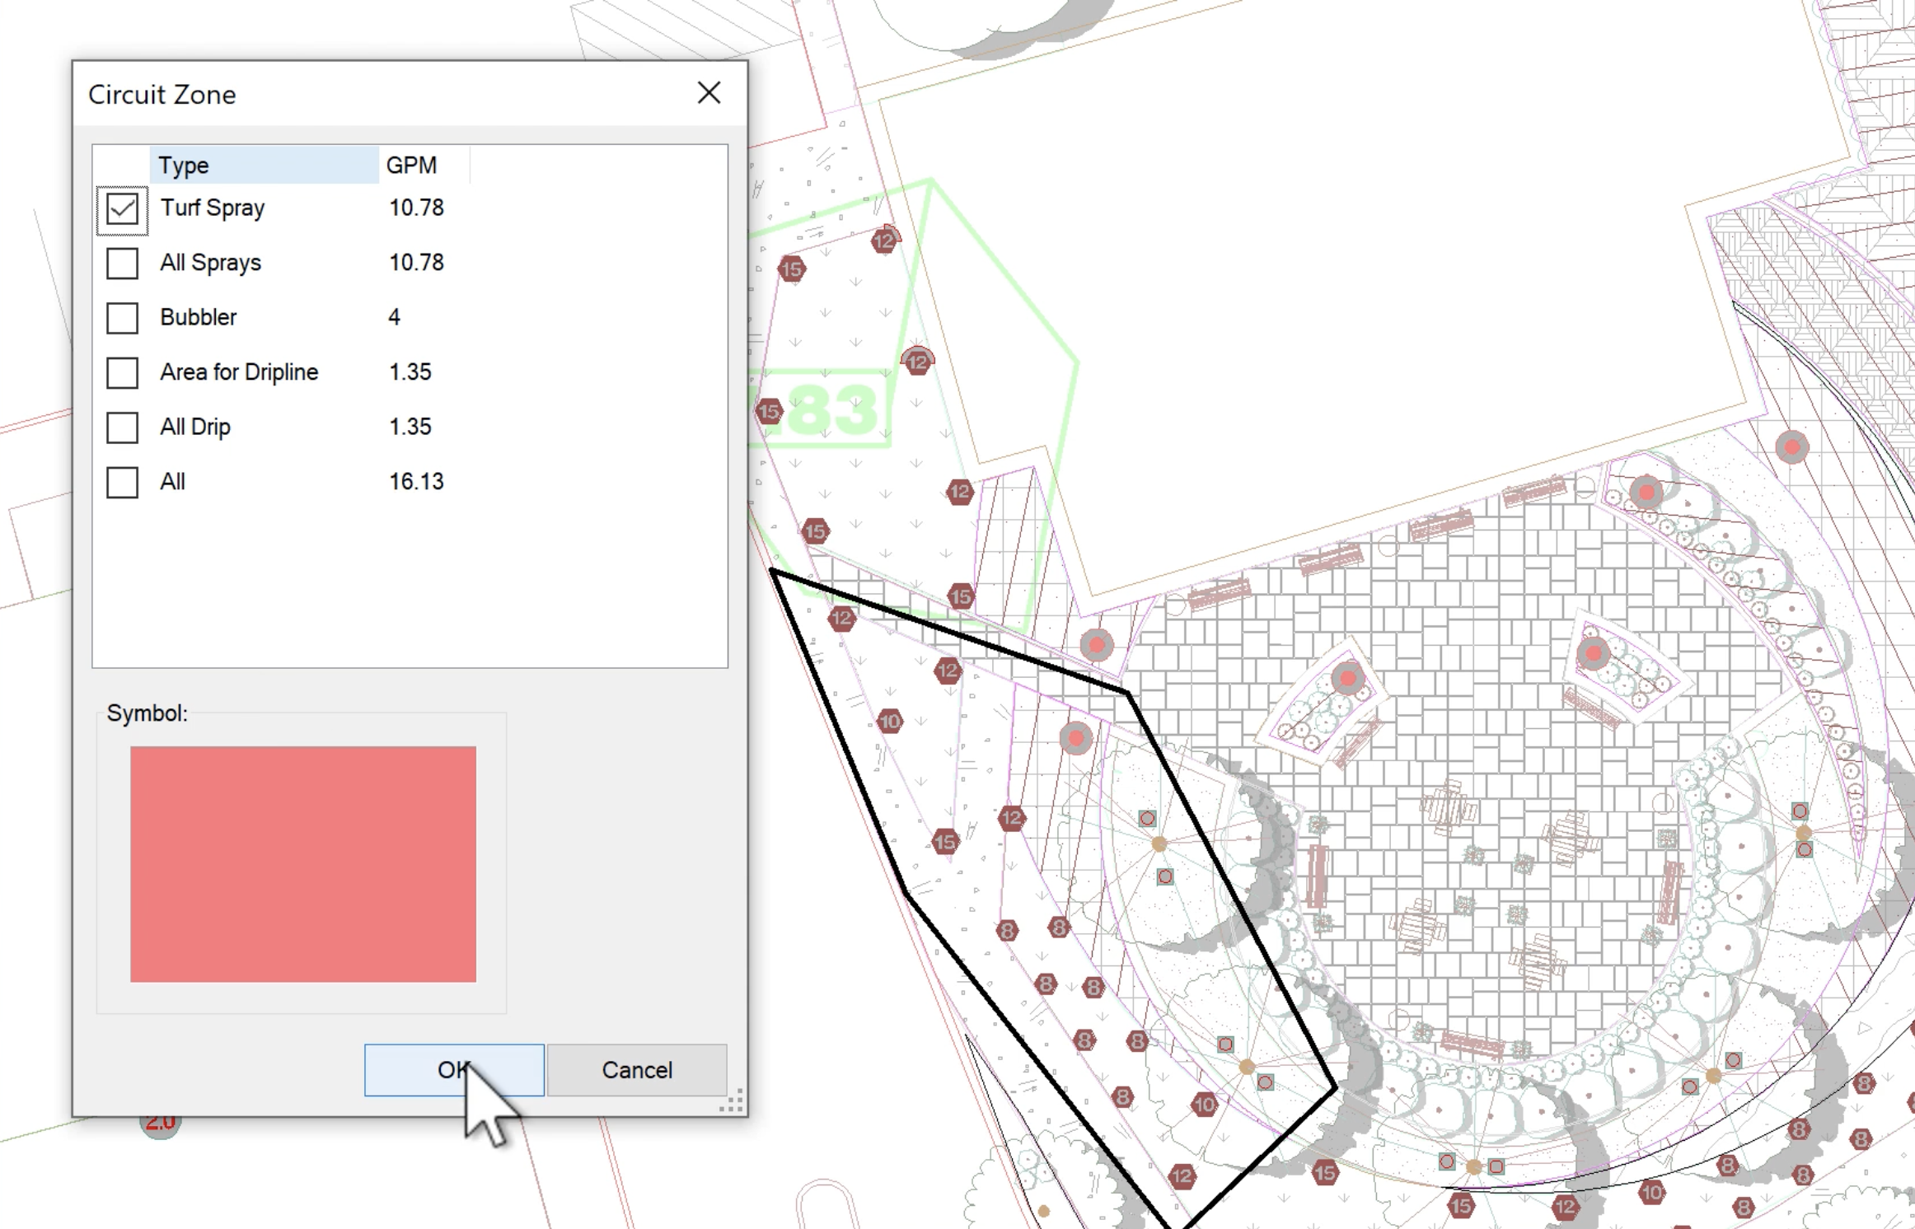Screen dimensions: 1915x1229
Task: Enable the All Sprays checkbox
Action: tap(122, 264)
